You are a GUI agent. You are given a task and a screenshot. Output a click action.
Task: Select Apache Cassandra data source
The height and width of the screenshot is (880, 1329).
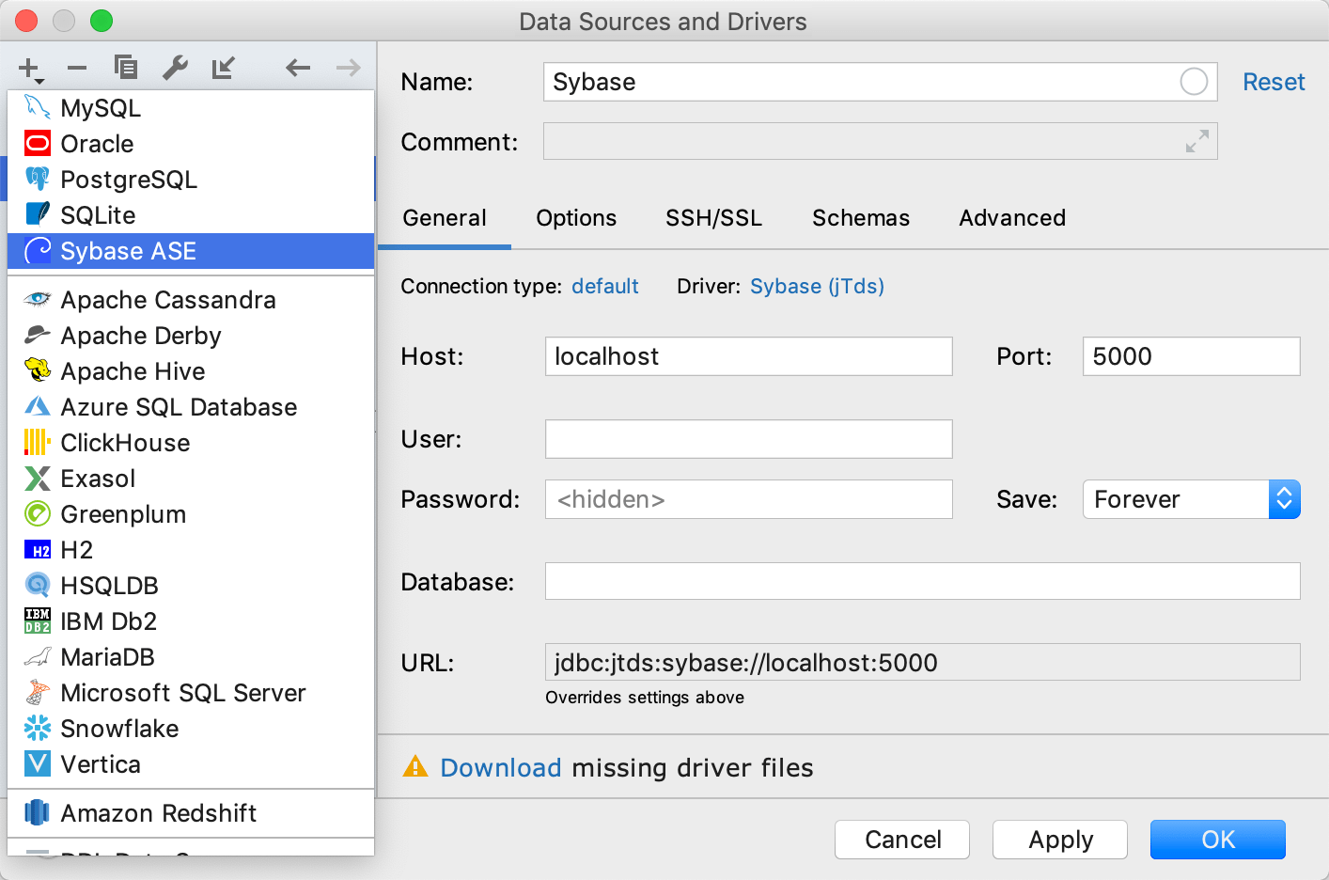pos(191,300)
